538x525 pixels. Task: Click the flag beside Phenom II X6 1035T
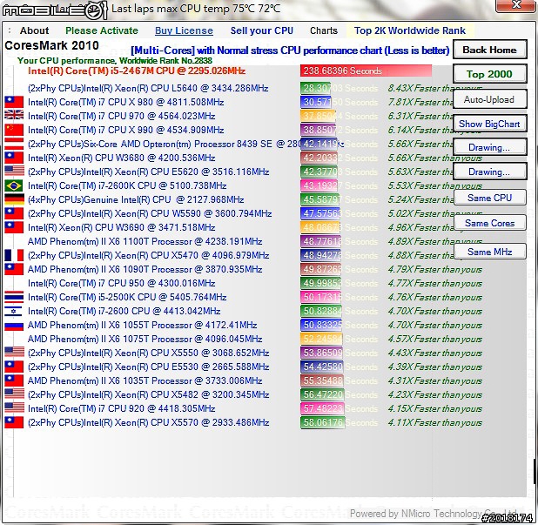(x=14, y=380)
